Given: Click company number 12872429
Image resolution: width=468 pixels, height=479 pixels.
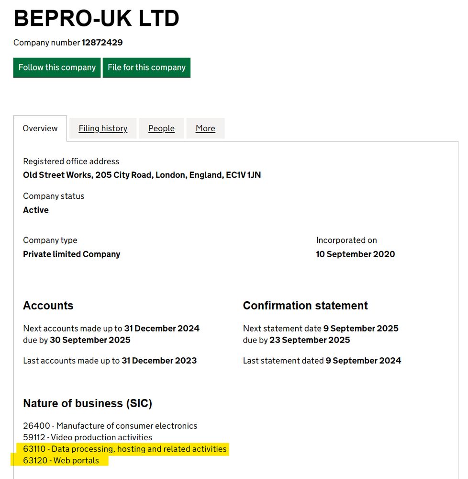Looking at the screenshot, I should click(102, 43).
